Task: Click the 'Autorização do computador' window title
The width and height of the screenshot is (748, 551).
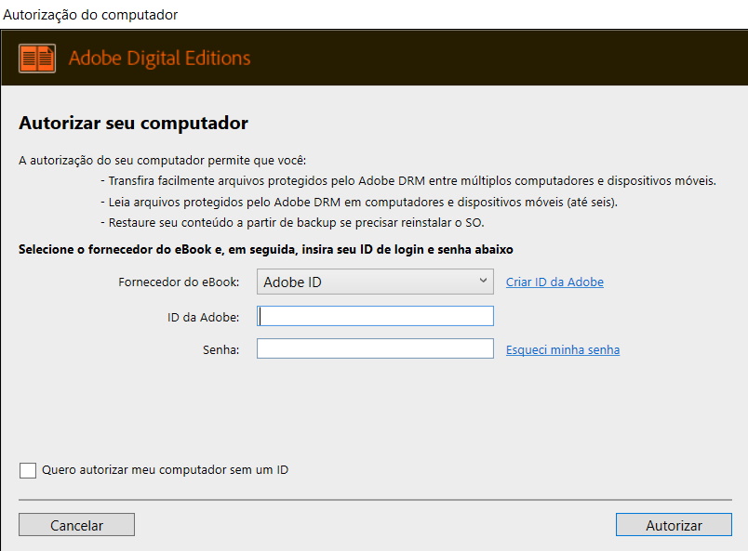Action: [90, 15]
